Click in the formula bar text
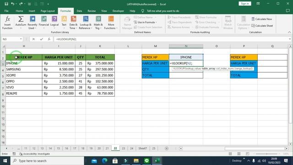This screenshot has height=165, width=293. (66, 39)
